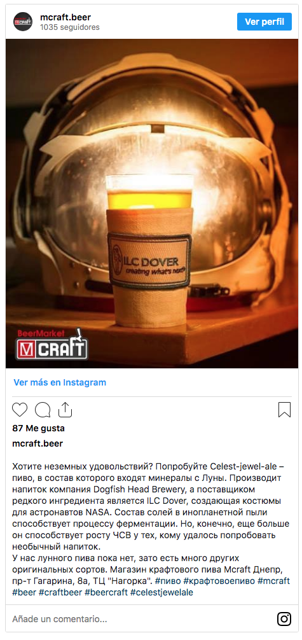
Task: Click the beer helmet post photo
Action: 152,204
